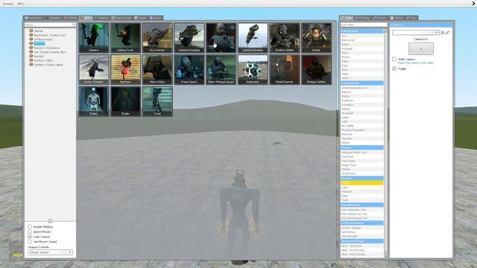Screen dimensions: 477x268
Task: Uncheck the Toggle checkbox in Camera panel
Action: [x=394, y=68]
